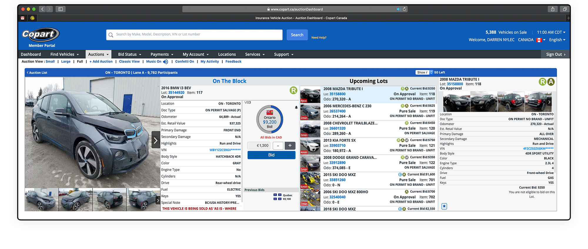The height and width of the screenshot is (249, 588).
Task: Click Safari back navigation button
Action: (x=42, y=9)
